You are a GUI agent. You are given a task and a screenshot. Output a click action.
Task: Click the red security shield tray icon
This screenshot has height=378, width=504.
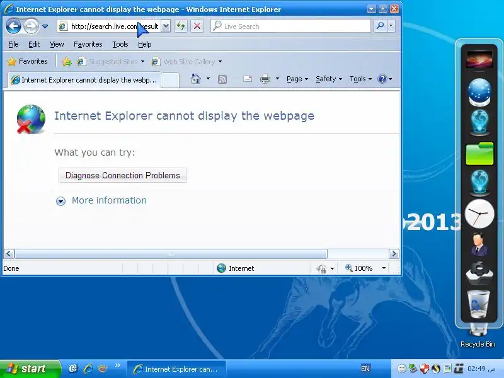424,369
